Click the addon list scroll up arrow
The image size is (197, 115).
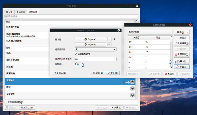tap(137, 21)
